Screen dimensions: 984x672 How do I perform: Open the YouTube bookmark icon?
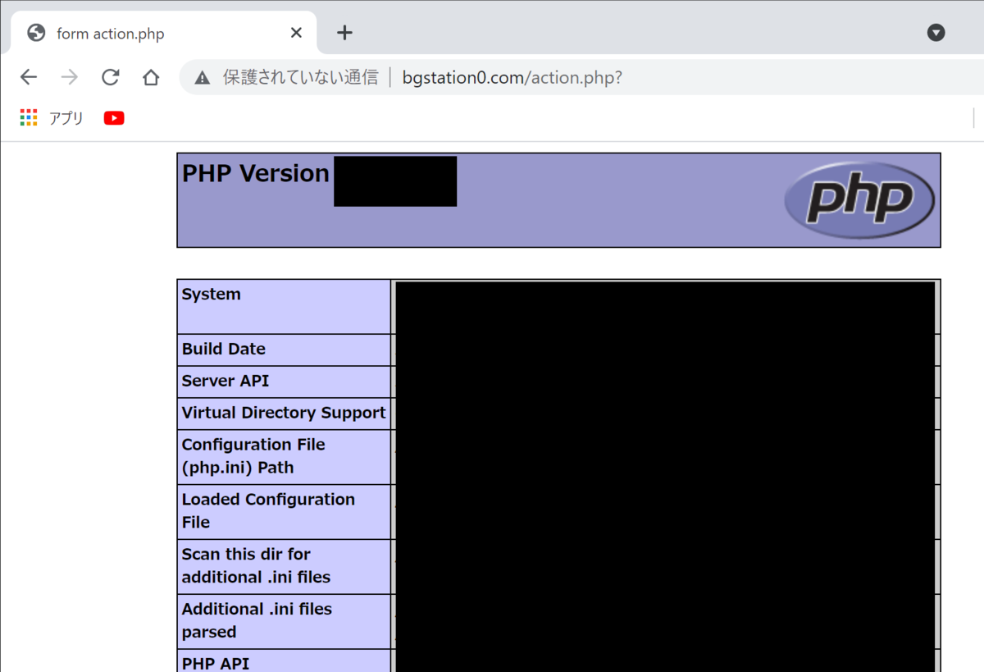click(x=114, y=117)
